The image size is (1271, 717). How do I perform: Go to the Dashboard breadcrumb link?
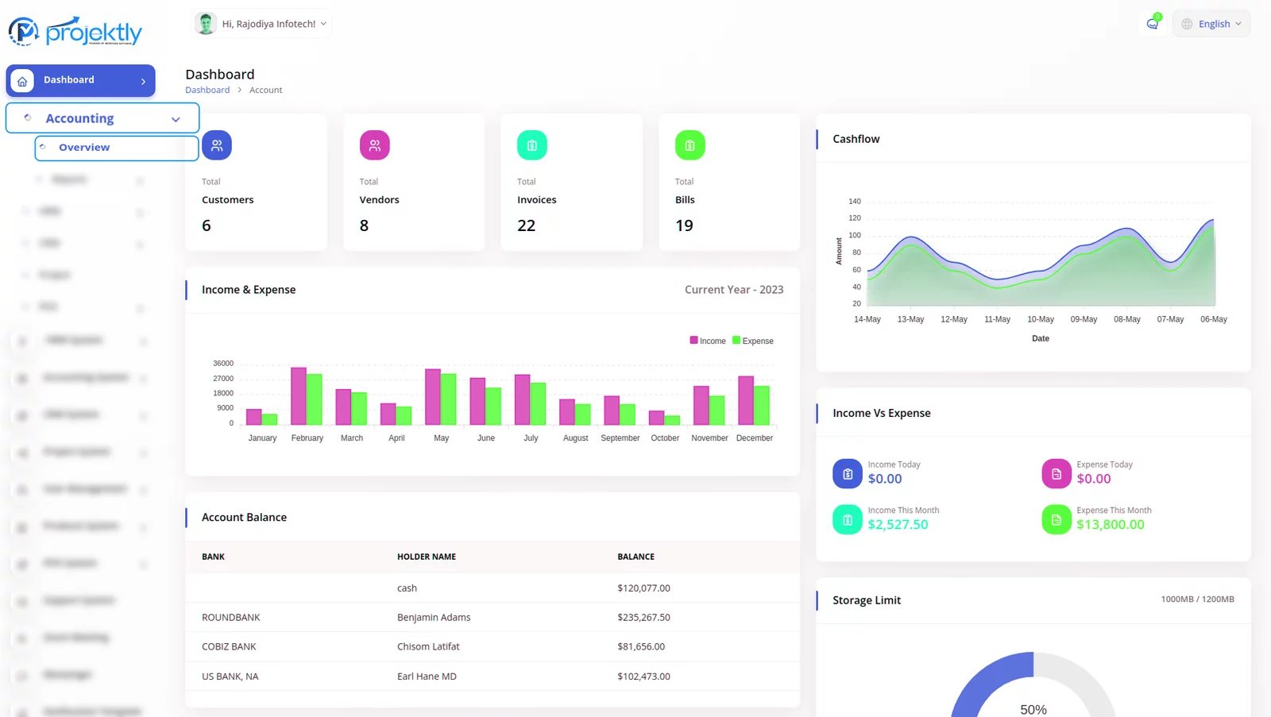(207, 90)
